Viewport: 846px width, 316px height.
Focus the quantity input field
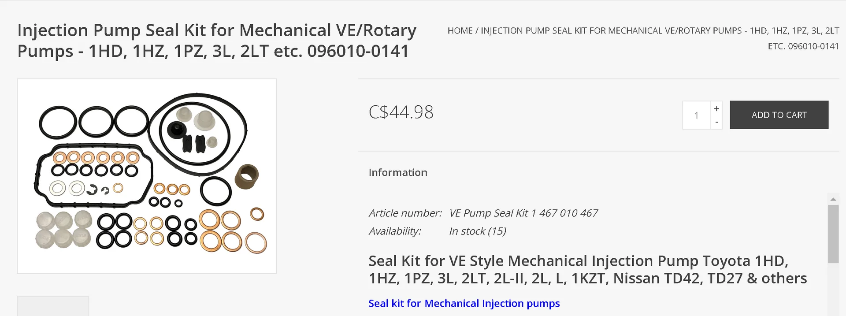click(x=696, y=115)
